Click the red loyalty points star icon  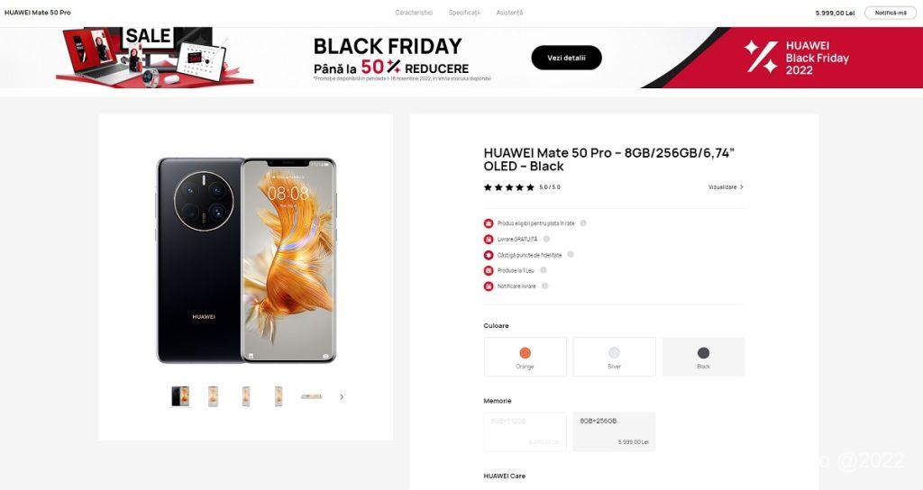pyautogui.click(x=488, y=255)
